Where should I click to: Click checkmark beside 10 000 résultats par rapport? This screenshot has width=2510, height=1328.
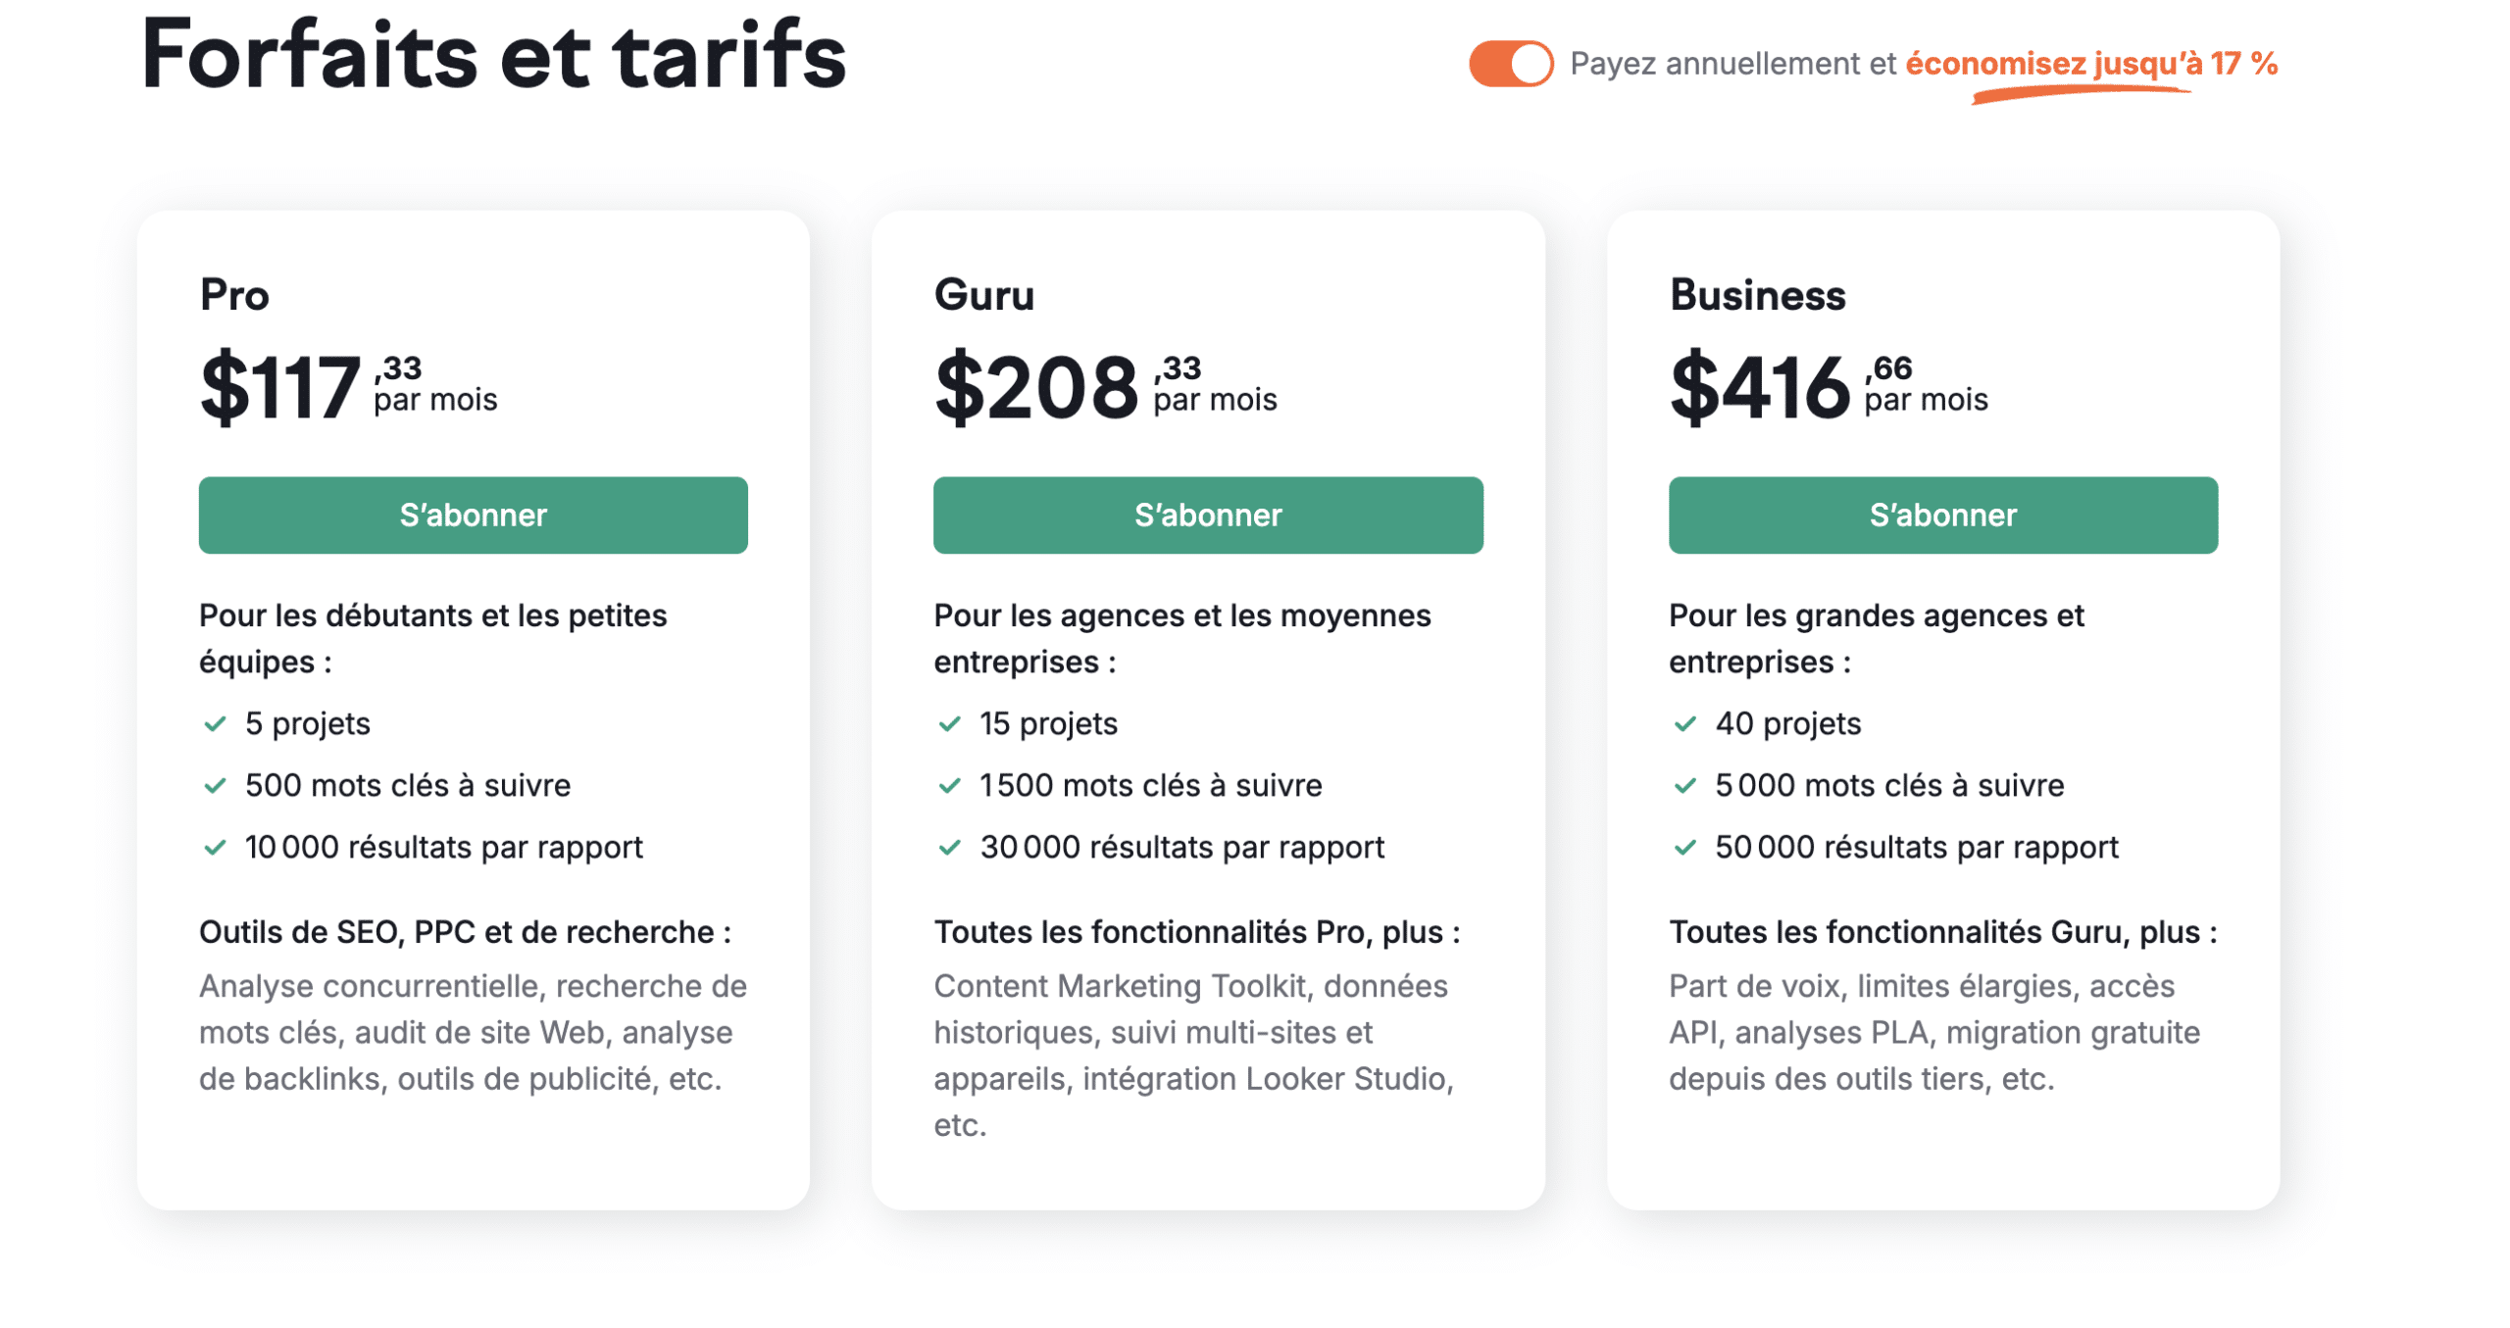click(215, 847)
